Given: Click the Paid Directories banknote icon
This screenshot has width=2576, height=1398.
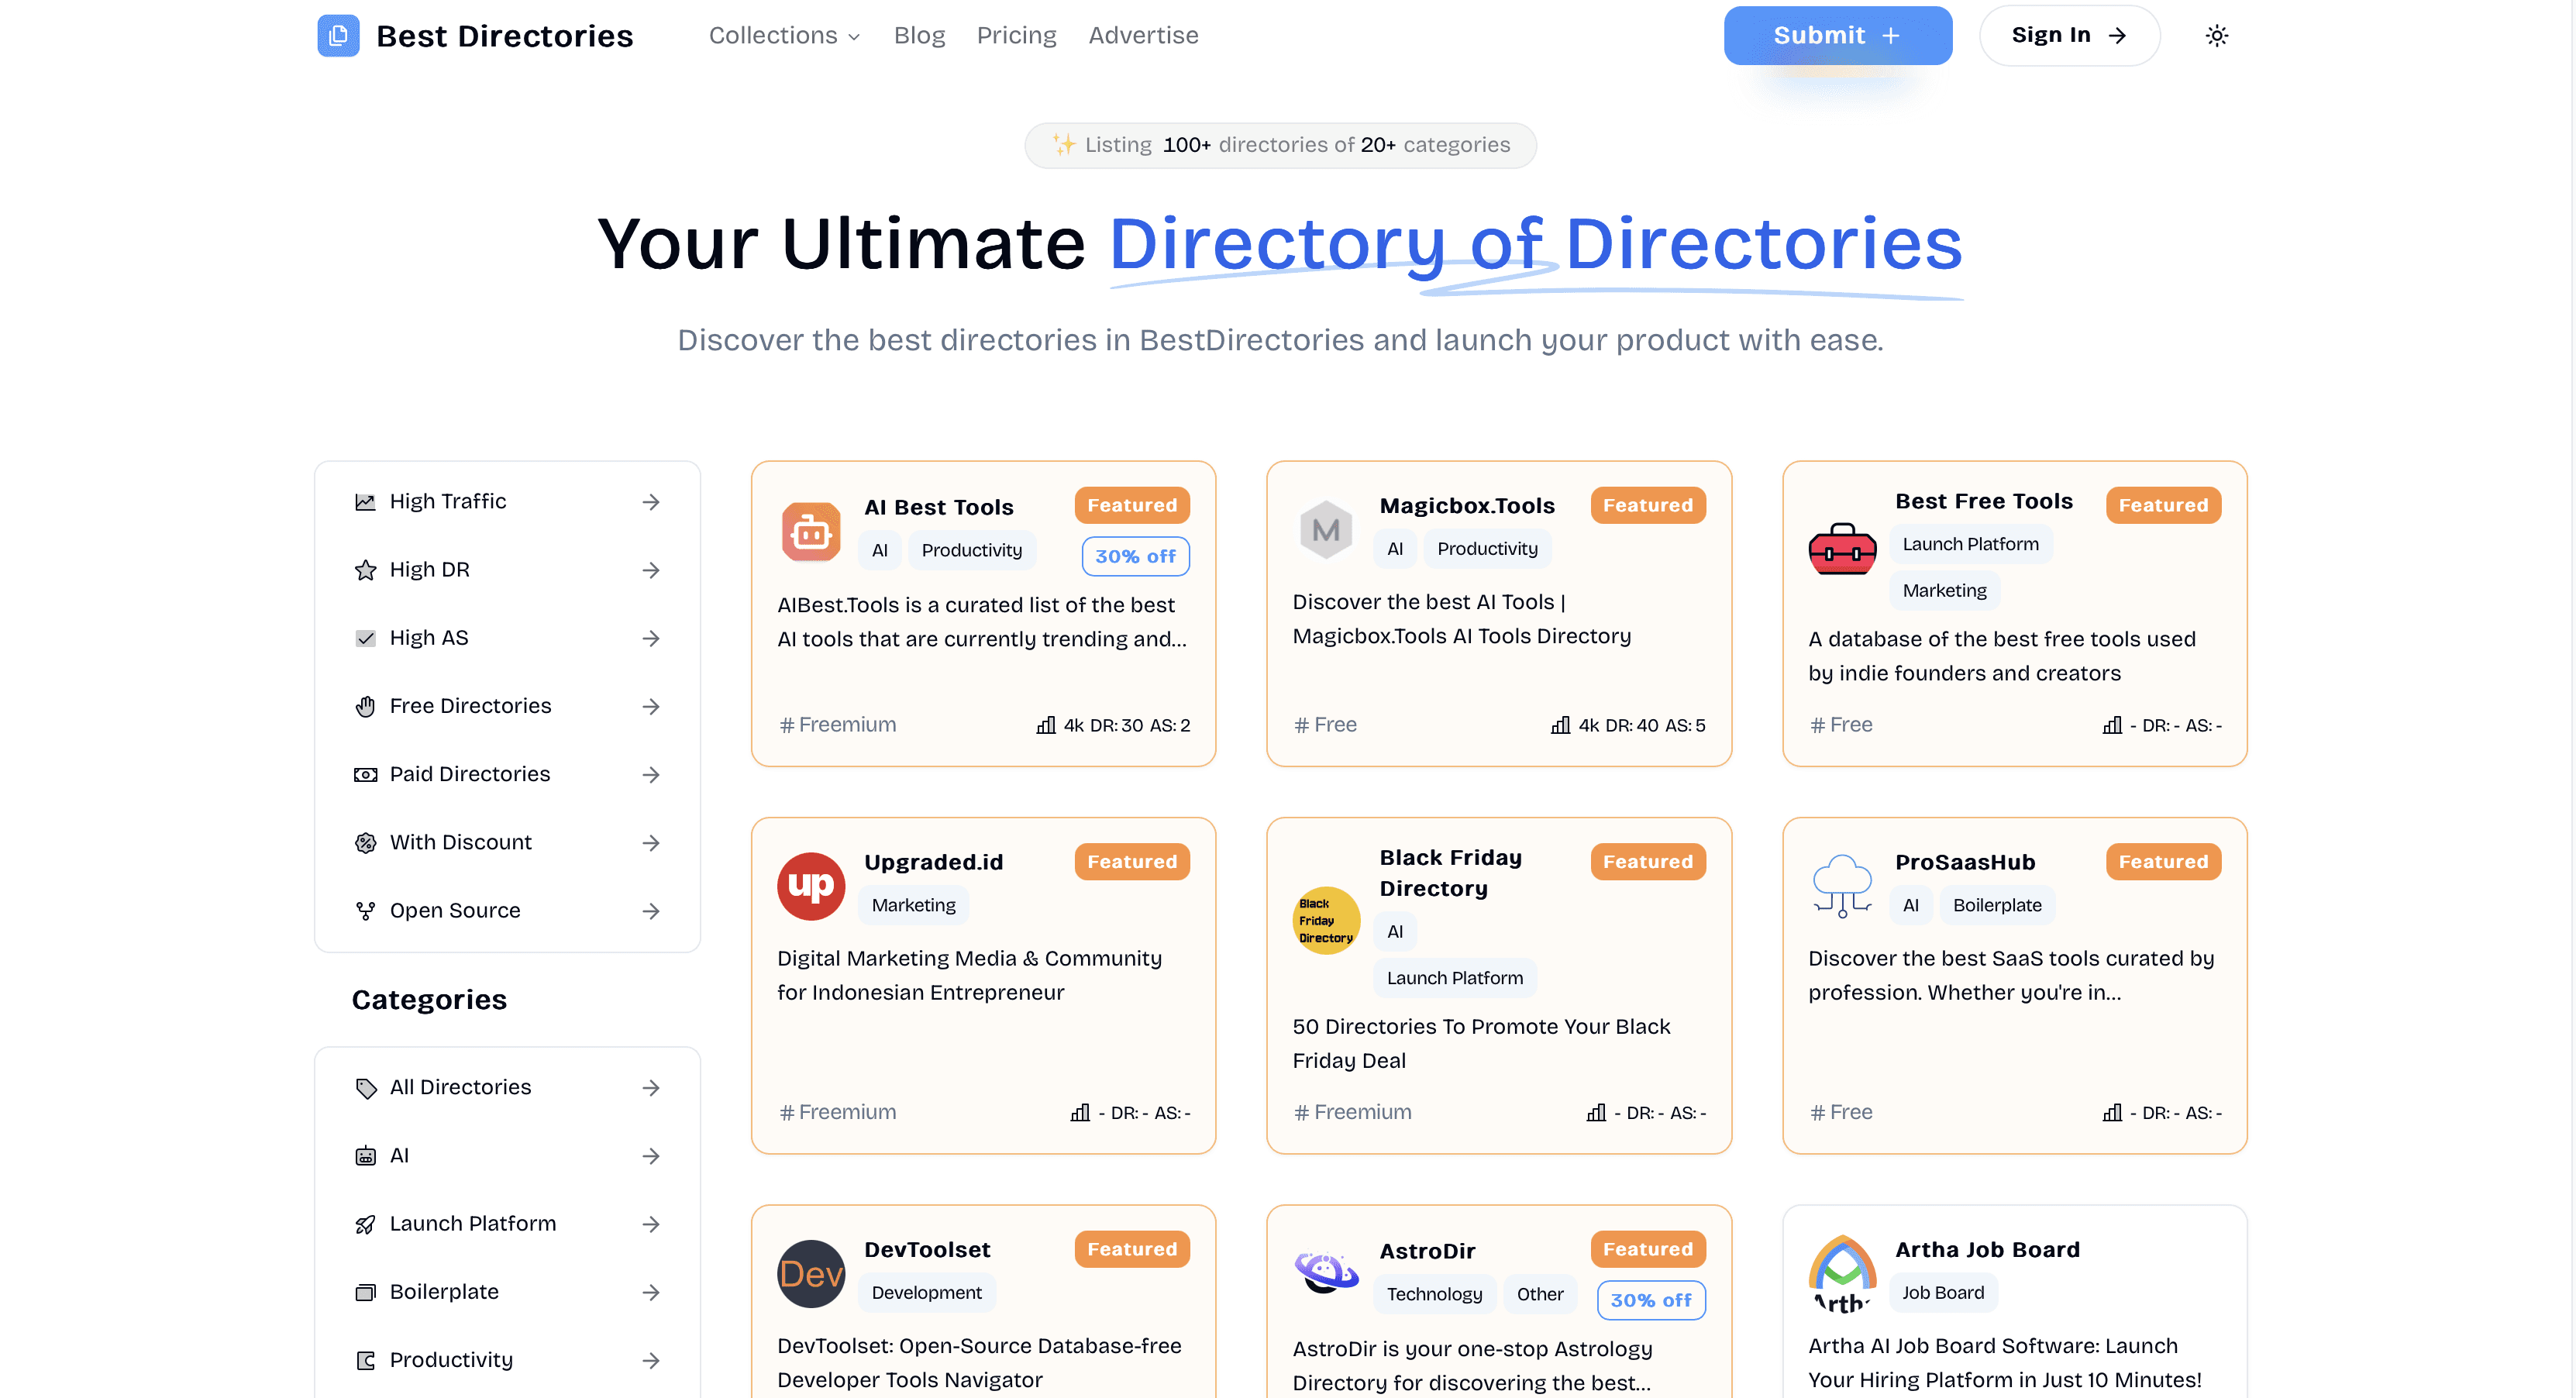Looking at the screenshot, I should point(365,775).
